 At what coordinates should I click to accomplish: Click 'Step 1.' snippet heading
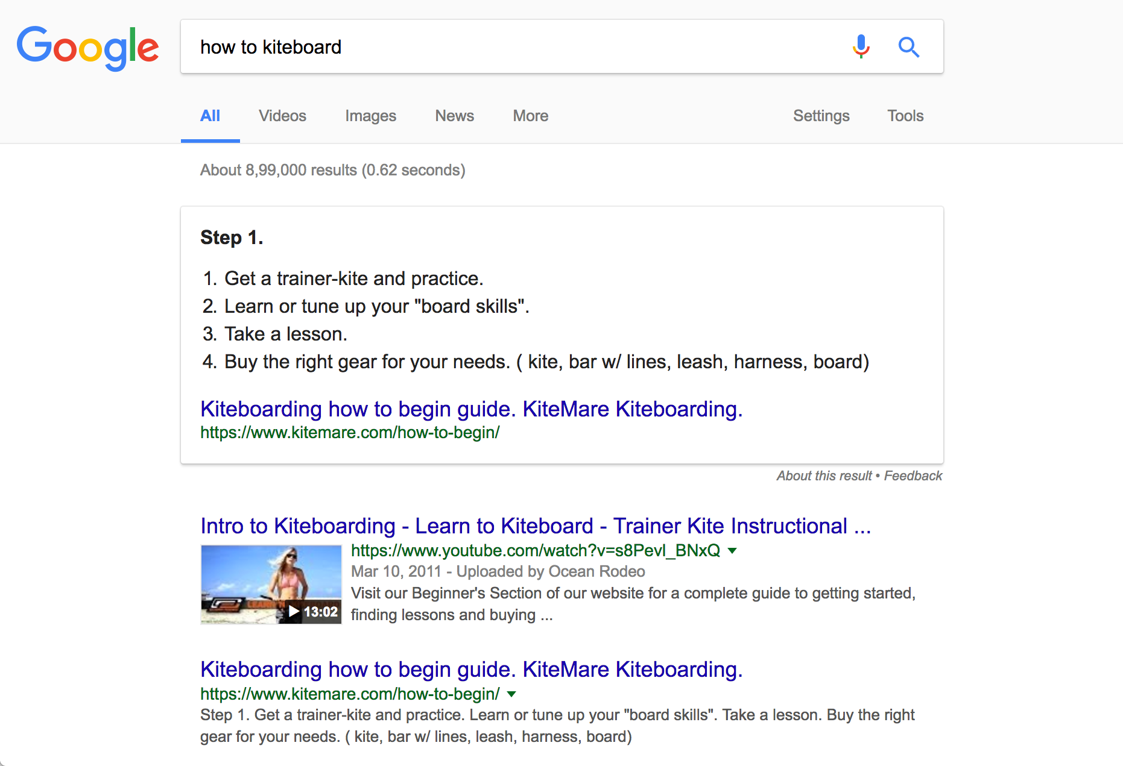232,237
